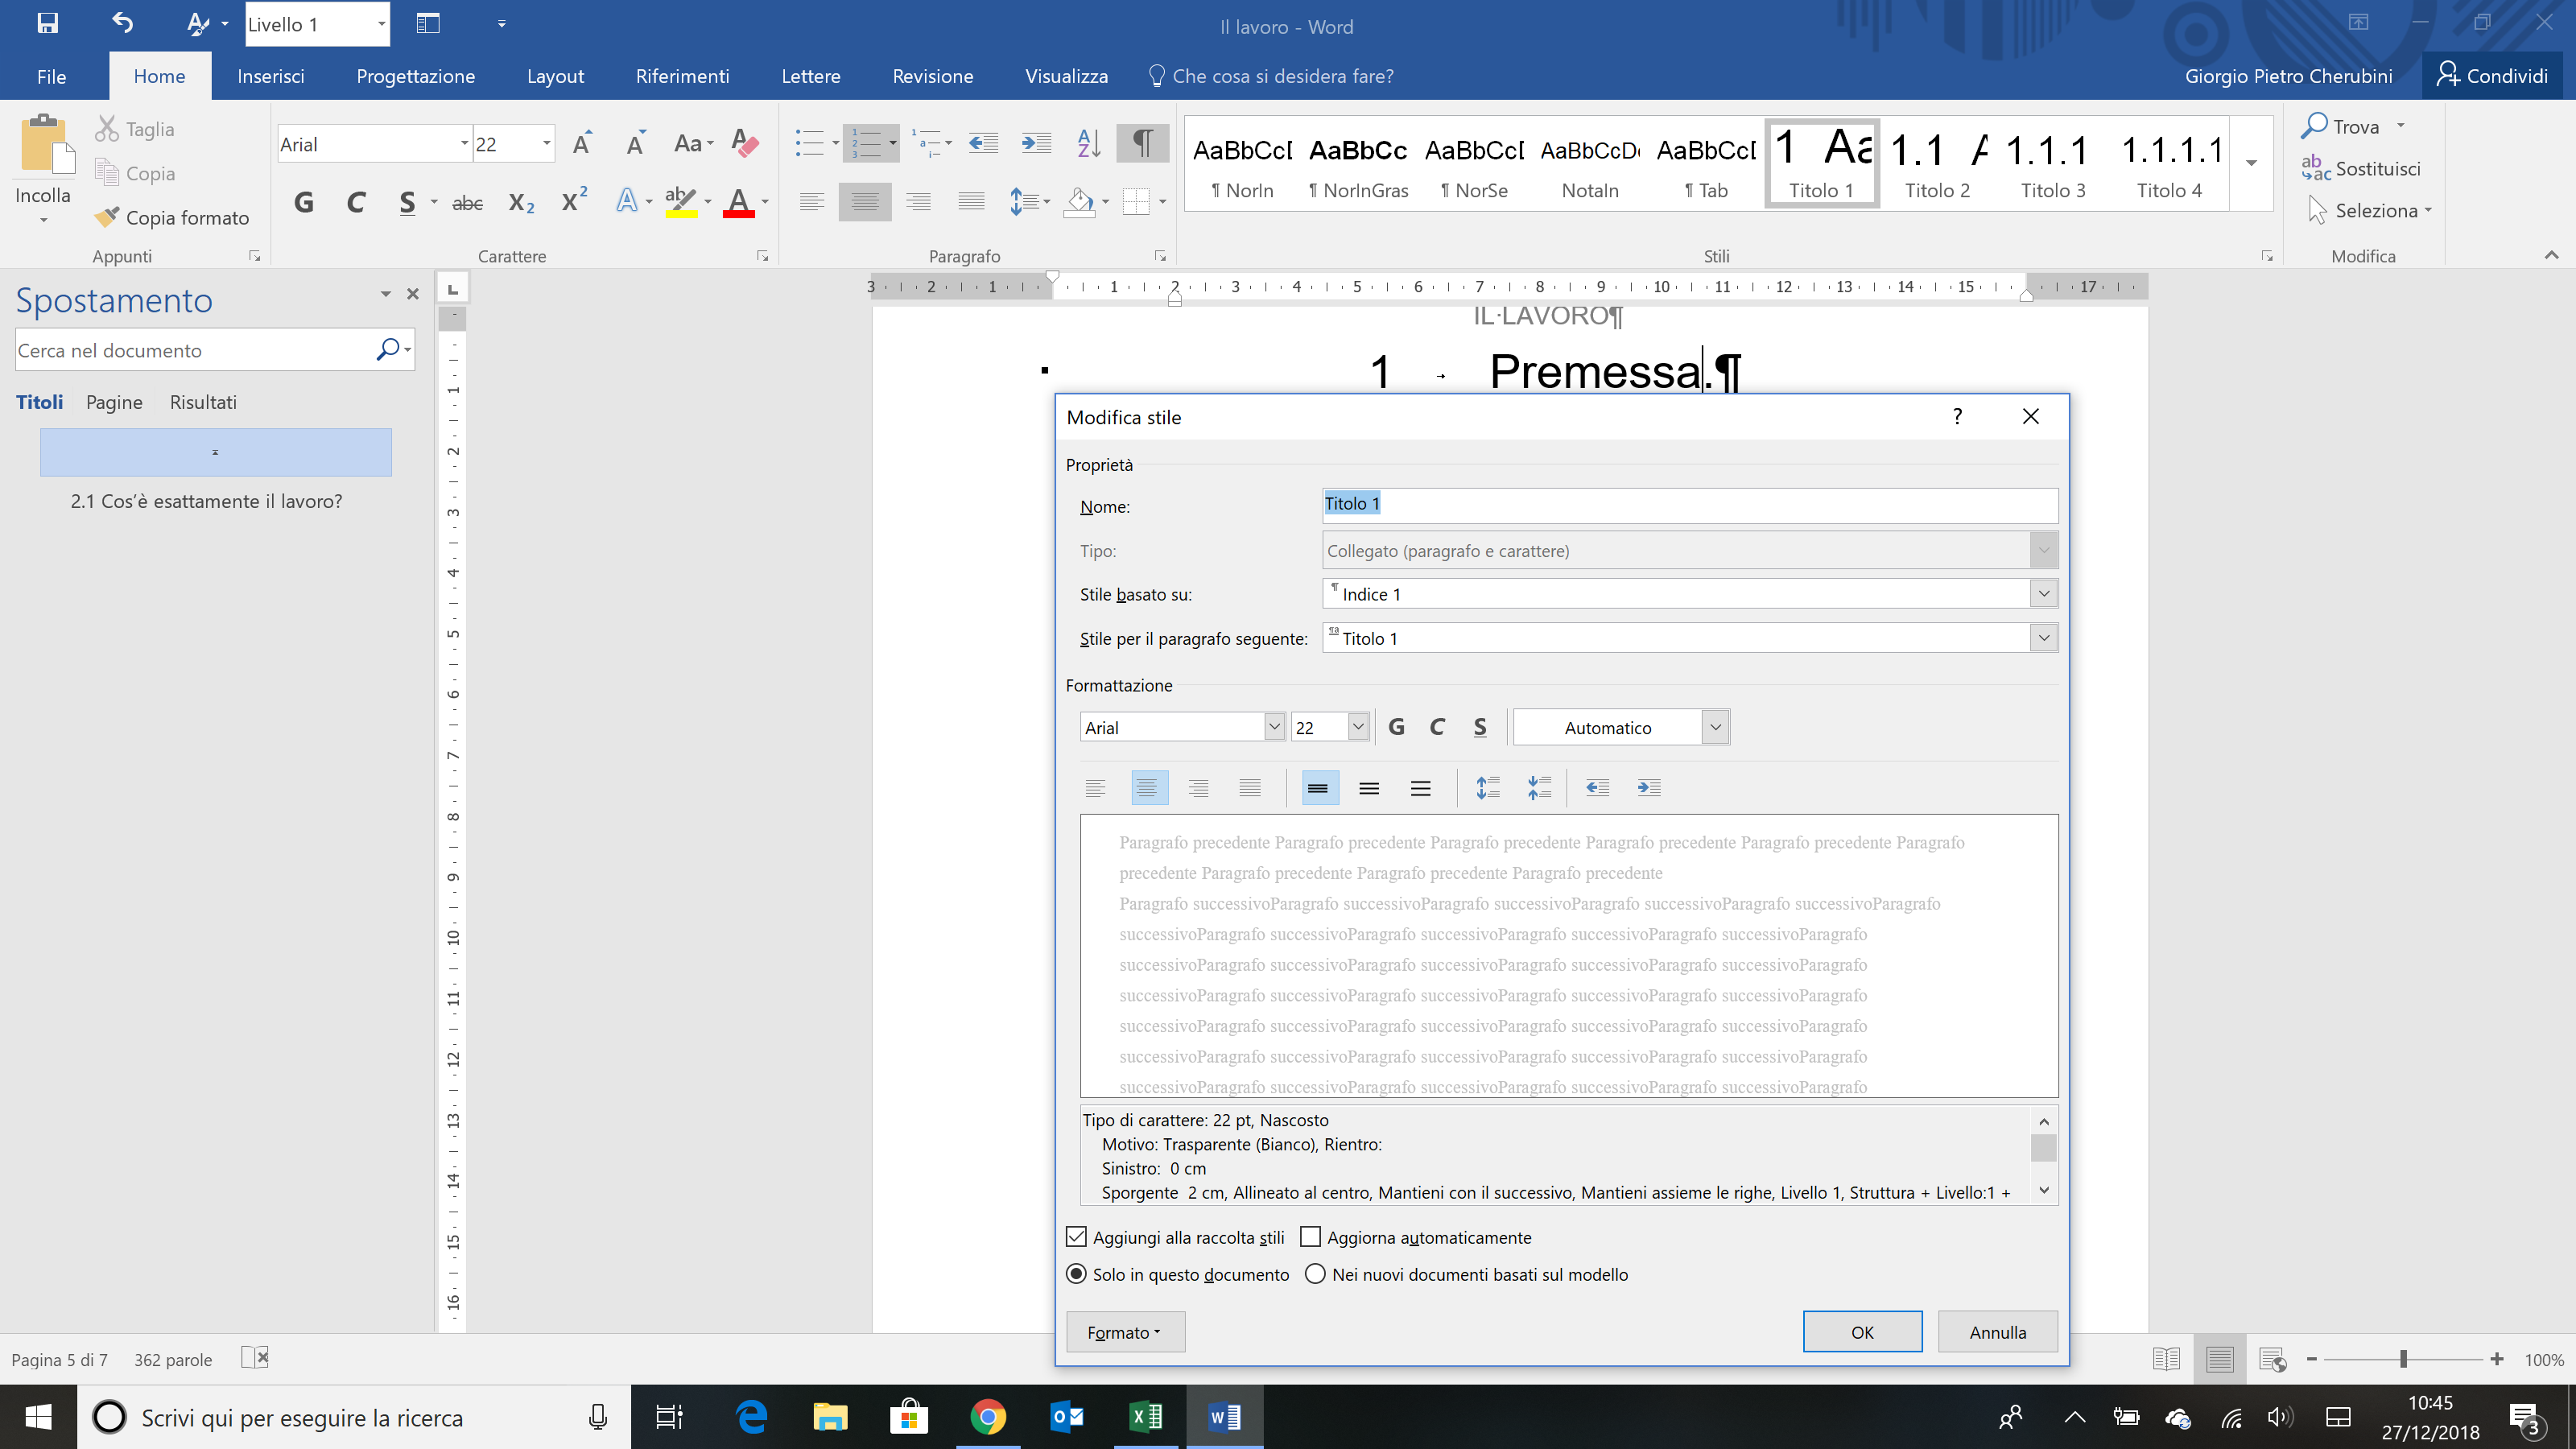Confirm dialog with OK button
Viewport: 2576px width, 1449px height.
tap(1862, 1332)
